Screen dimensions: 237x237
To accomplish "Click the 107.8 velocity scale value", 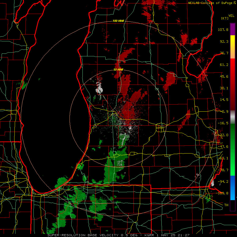I will coord(223,29).
